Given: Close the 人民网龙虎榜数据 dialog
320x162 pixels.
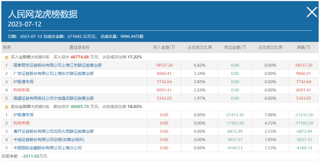Looking at the screenshot, I should [x=312, y=12].
